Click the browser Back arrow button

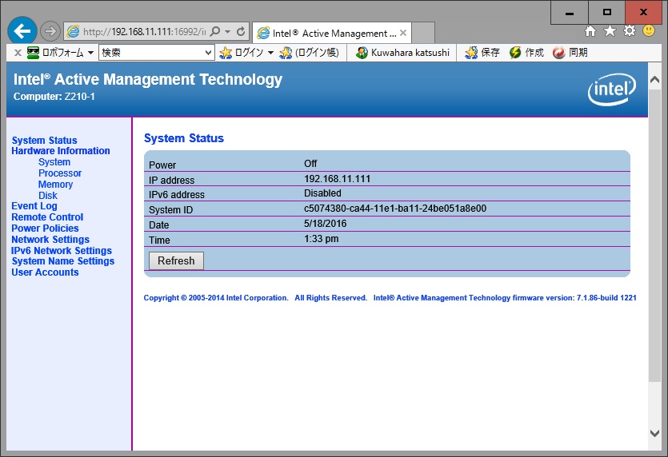[x=22, y=31]
